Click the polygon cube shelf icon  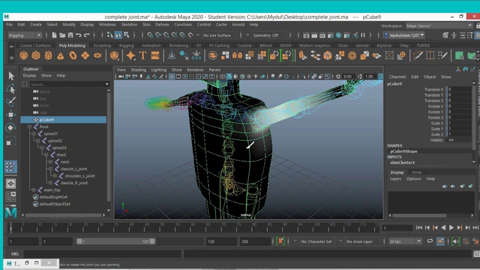coord(36,56)
